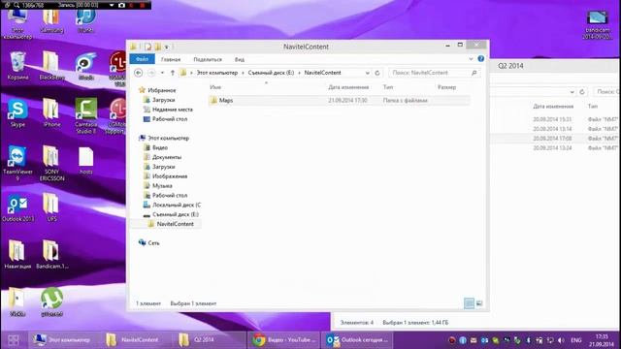
Task: Open Загрузки under Избранное
Action: pos(164,100)
